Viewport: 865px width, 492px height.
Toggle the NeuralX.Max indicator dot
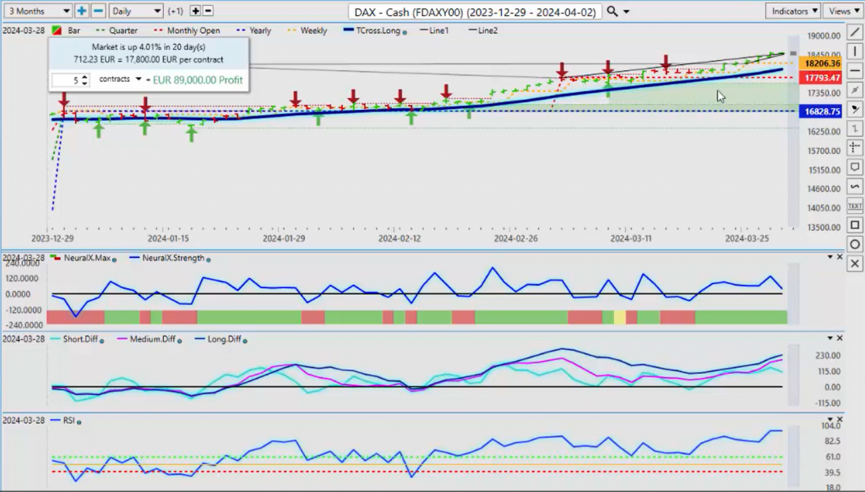(114, 259)
